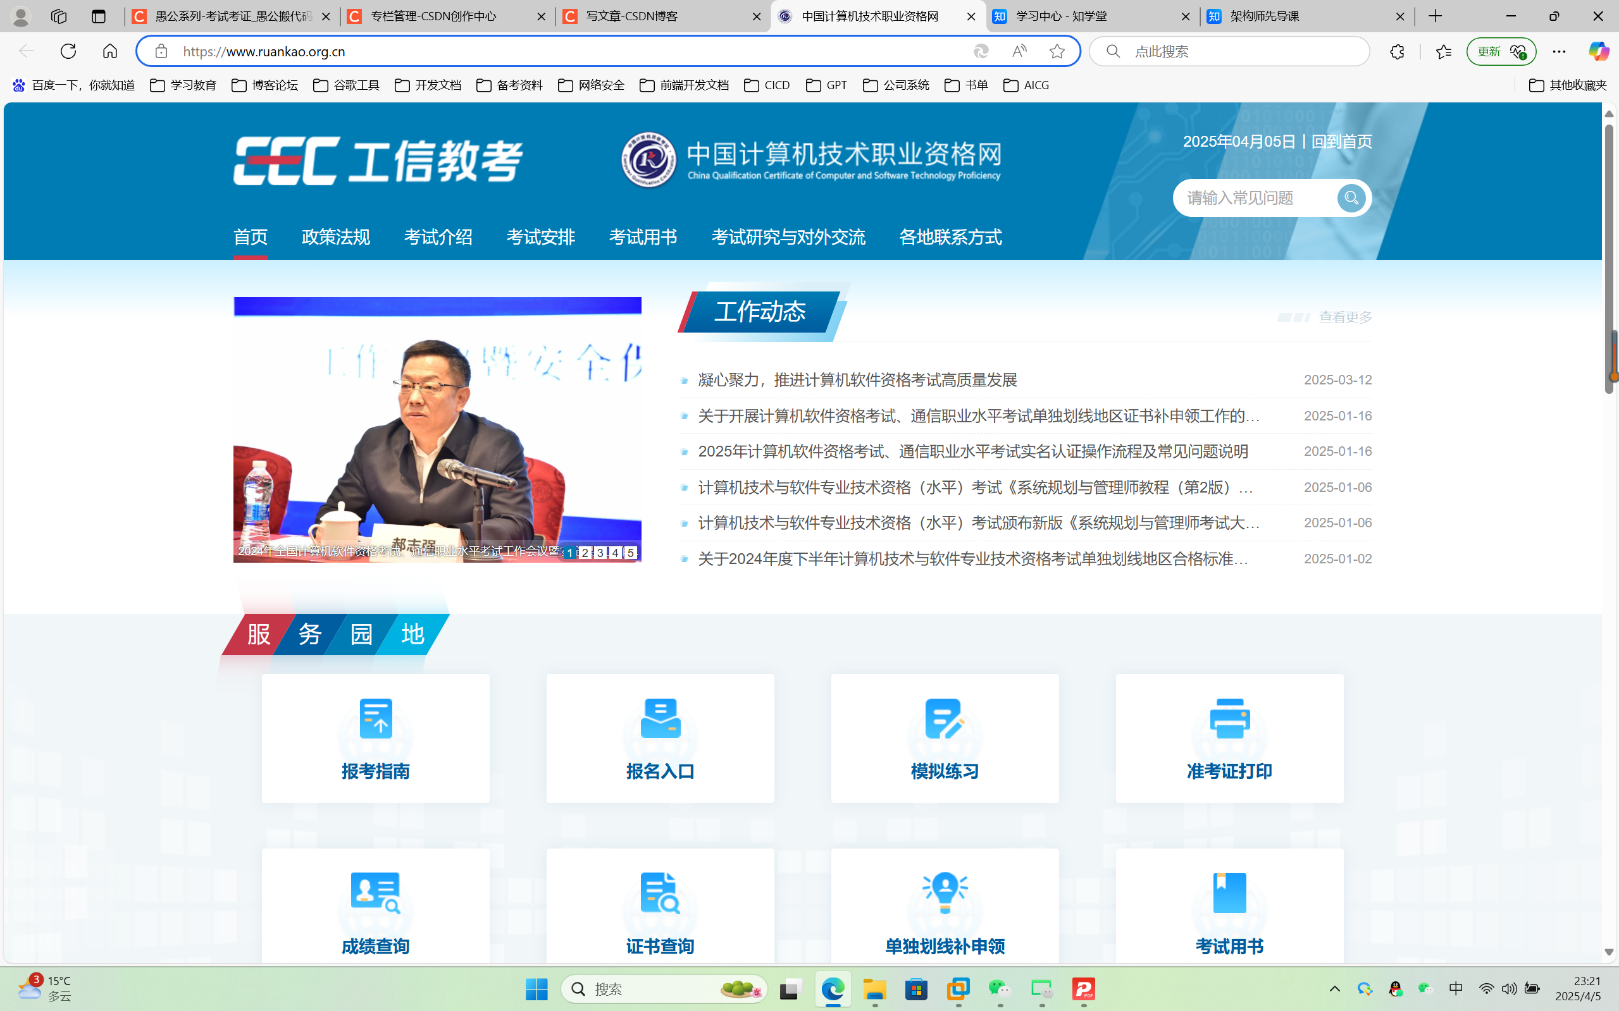1619x1011 pixels.
Task: Click the 证书查询 document search icon
Action: coord(661,893)
